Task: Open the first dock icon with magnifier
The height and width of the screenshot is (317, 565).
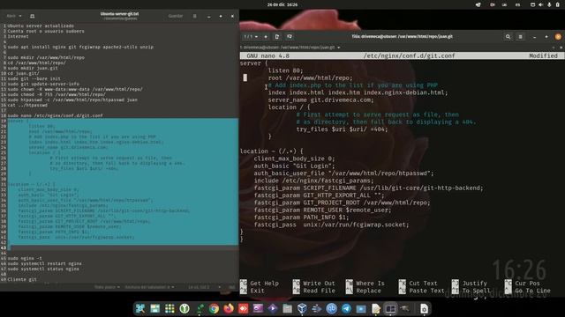Action: 139,309
